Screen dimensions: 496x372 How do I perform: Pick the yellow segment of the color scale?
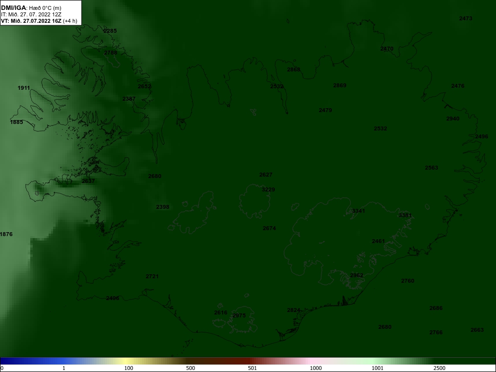pos(126,361)
